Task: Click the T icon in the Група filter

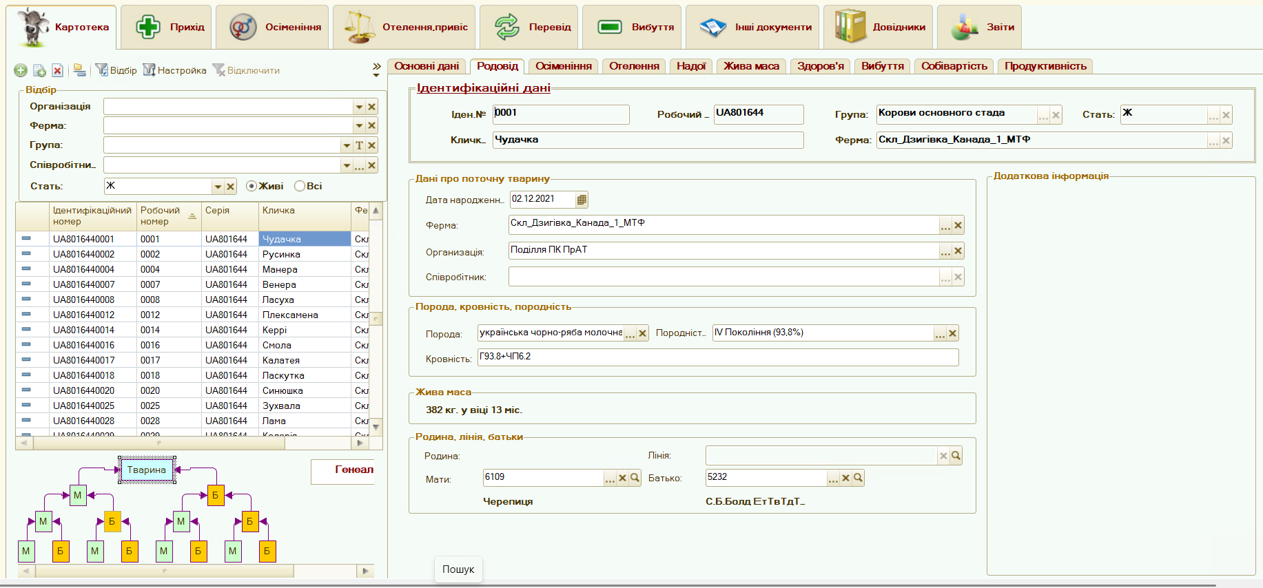Action: click(x=359, y=145)
